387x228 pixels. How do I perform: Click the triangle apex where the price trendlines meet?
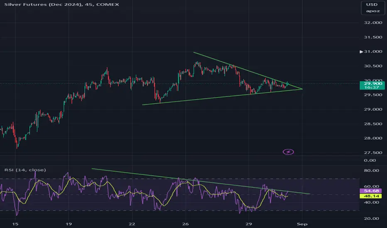click(x=302, y=89)
